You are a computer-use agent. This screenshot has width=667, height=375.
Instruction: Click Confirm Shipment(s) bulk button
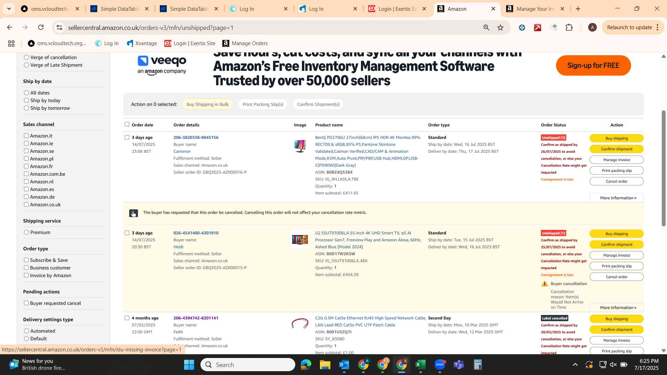click(x=318, y=104)
